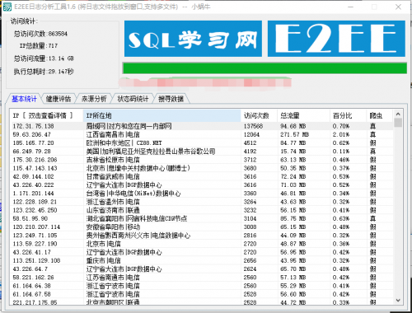Click the green progress bar
The height and width of the screenshot is (313, 412).
pyautogui.click(x=265, y=68)
